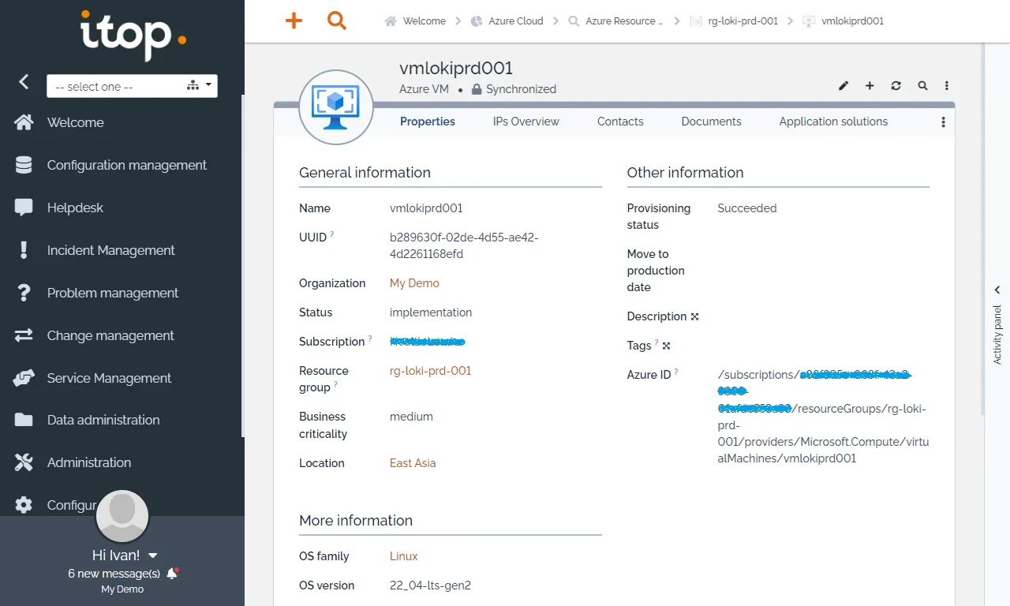This screenshot has width=1010, height=606.
Task: Click the Problem management question mark icon
Action: click(24, 293)
